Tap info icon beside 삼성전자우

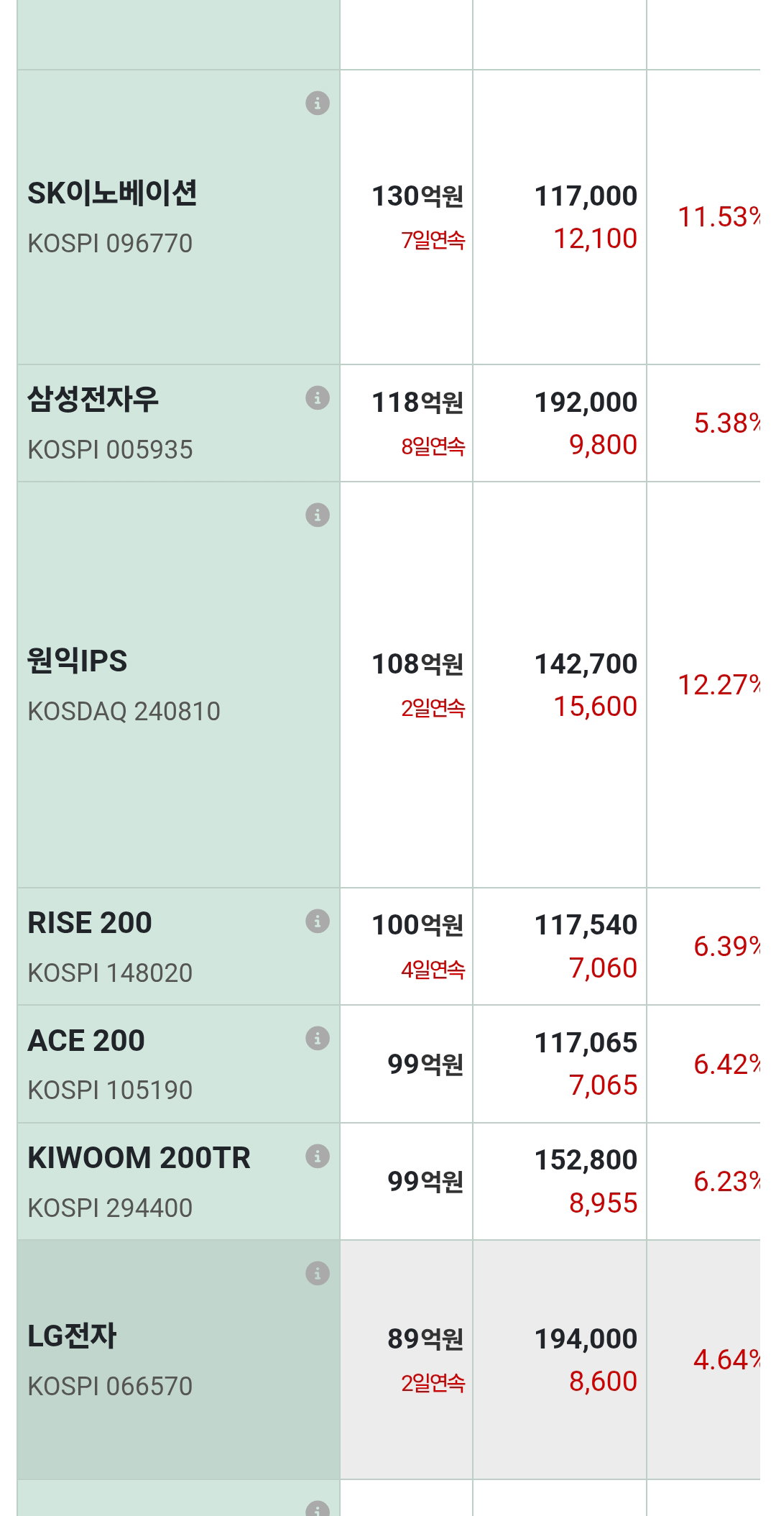(x=318, y=398)
